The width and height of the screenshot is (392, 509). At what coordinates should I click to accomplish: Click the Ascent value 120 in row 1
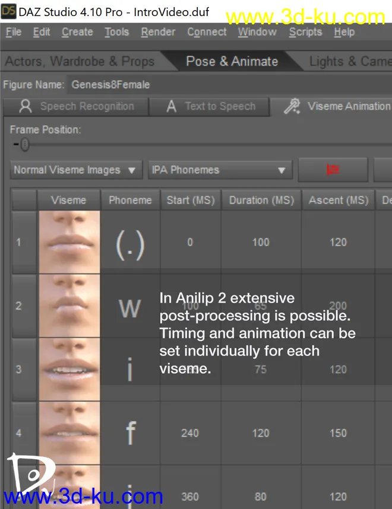tap(338, 242)
